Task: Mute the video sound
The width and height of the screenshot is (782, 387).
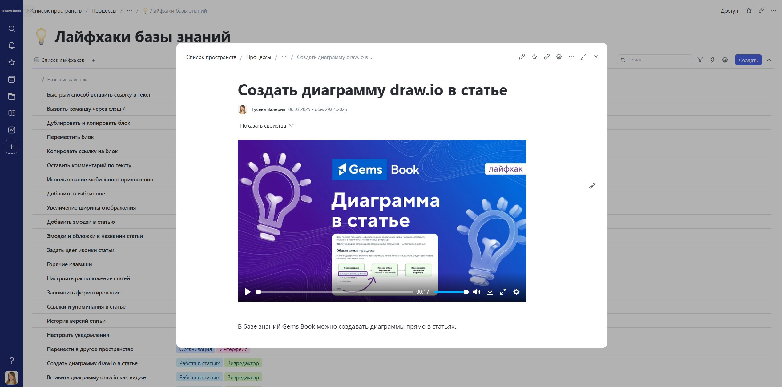Action: tap(477, 292)
